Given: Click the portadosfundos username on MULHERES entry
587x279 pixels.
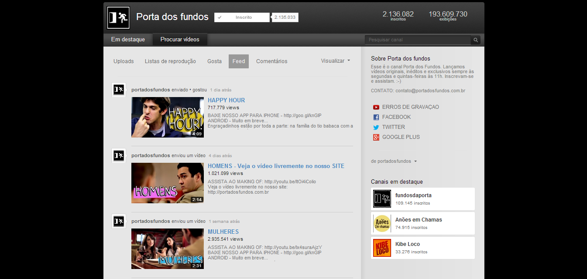Looking at the screenshot, I should [x=151, y=221].
